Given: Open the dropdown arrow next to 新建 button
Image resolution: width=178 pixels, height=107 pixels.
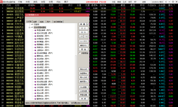Looking at the screenshot, I should [x=87, y=24].
